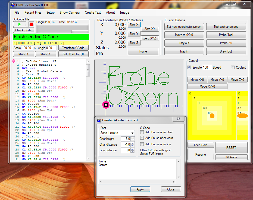Enable Add Pause after char
253x200 pixels.
pyautogui.click(x=142, y=132)
